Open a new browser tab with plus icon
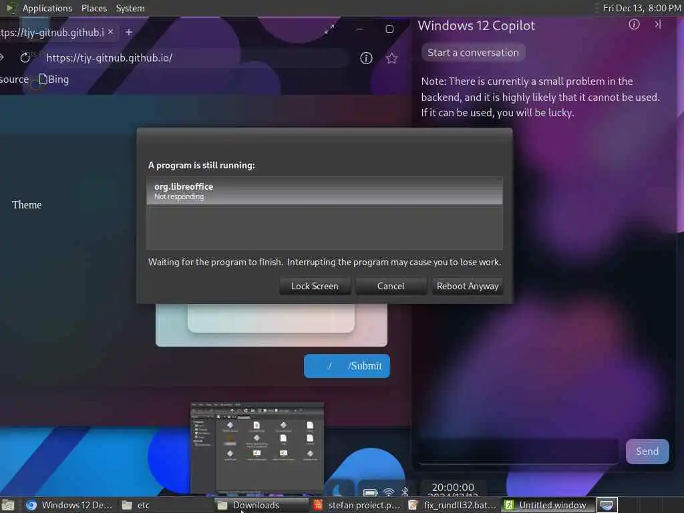Screen dimensions: 684x513 (x=129, y=32)
